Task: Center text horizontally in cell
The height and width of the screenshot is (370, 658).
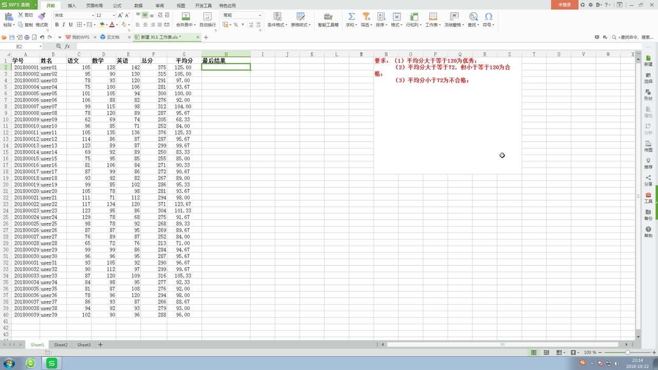Action: coord(145,25)
